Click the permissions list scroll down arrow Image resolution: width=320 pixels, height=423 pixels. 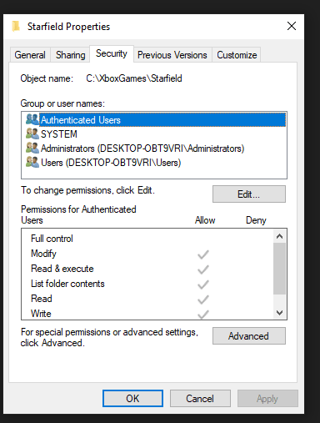(x=279, y=313)
